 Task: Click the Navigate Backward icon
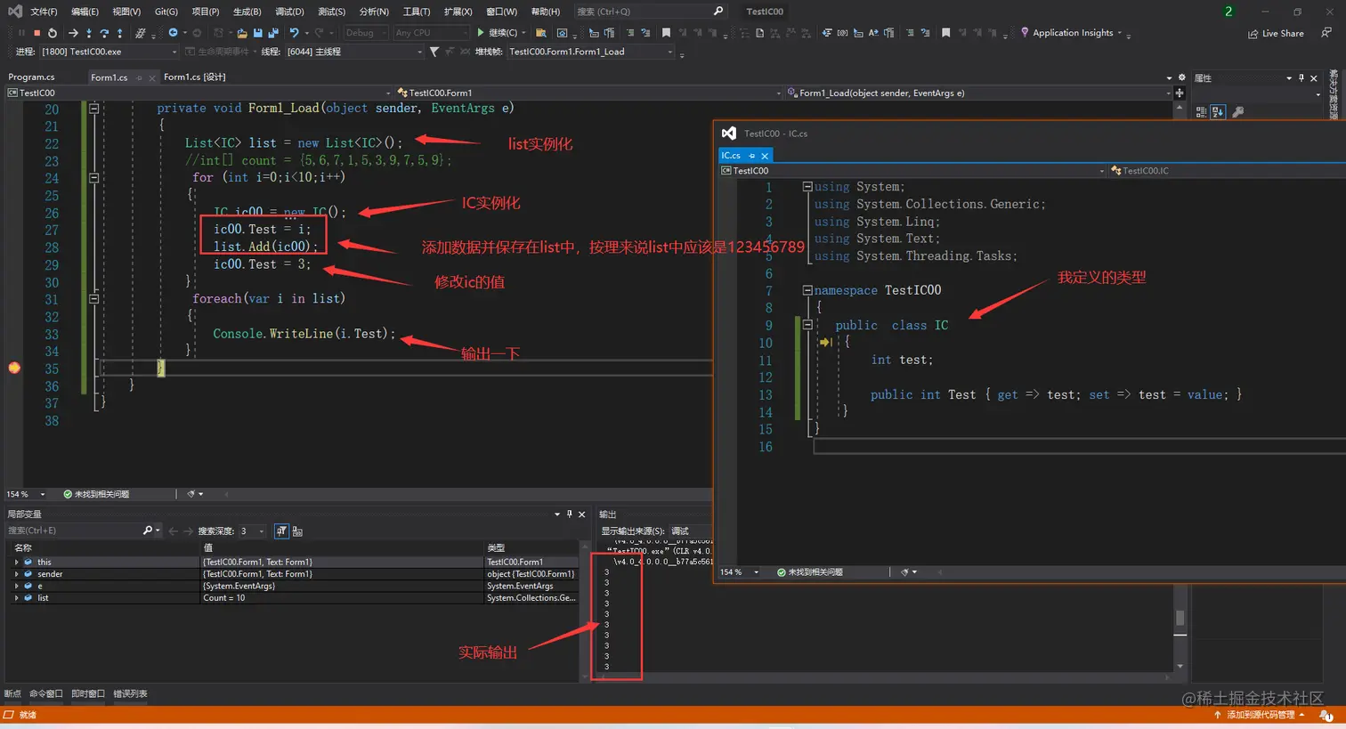tap(173, 33)
